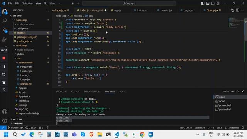
Task: Open package-lock.json in explorer
Action: coord(31,37)
